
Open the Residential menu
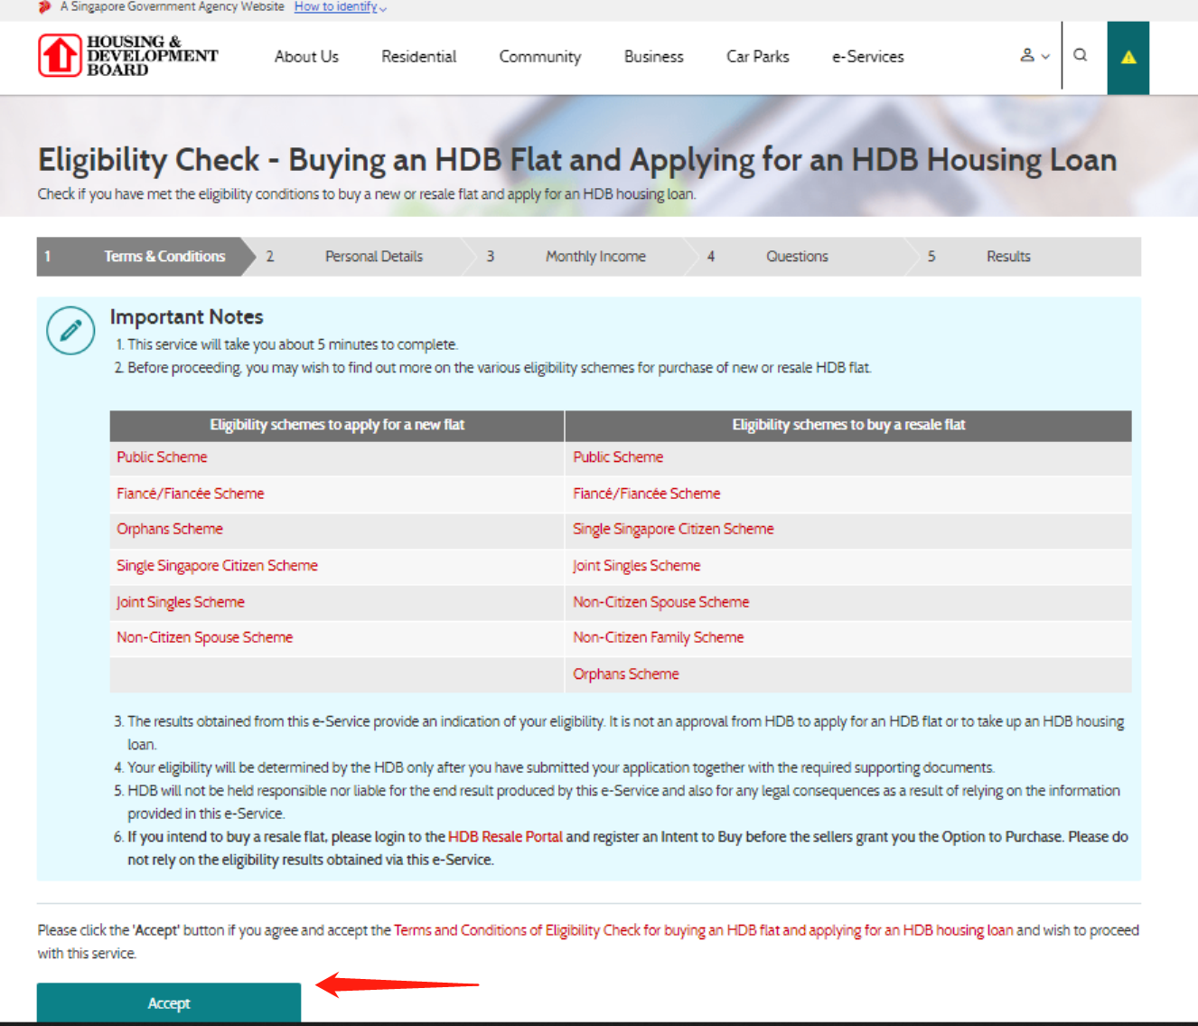[x=418, y=57]
